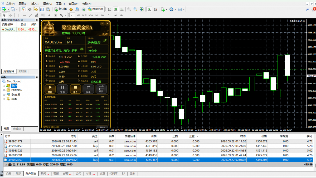Select the Fibonacci retracement tool
The height and width of the screenshot is (178, 316).
click(43, 15)
